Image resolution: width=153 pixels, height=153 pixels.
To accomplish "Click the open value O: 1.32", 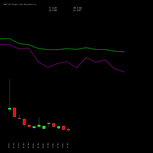I will [53, 10].
